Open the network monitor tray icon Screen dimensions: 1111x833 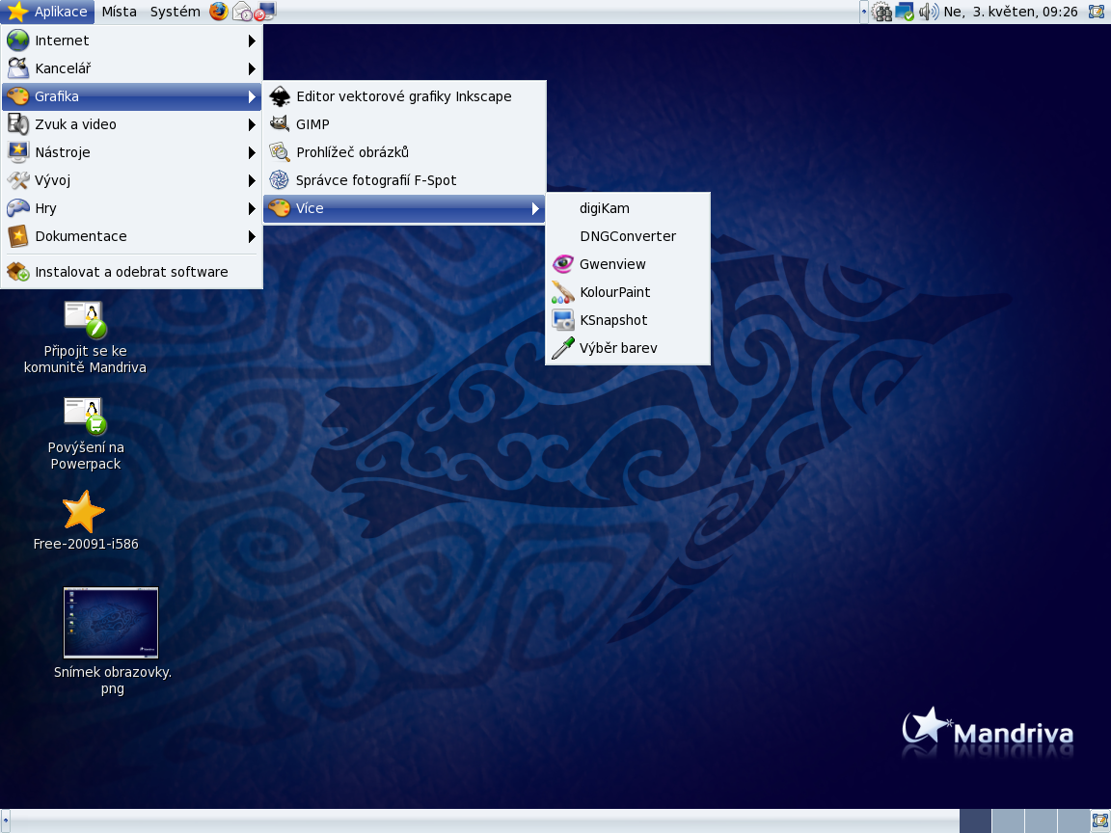[905, 12]
